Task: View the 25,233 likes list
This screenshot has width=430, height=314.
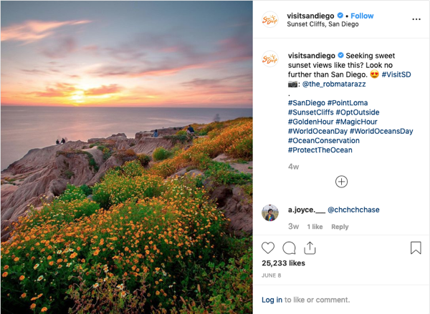Action: point(283,263)
